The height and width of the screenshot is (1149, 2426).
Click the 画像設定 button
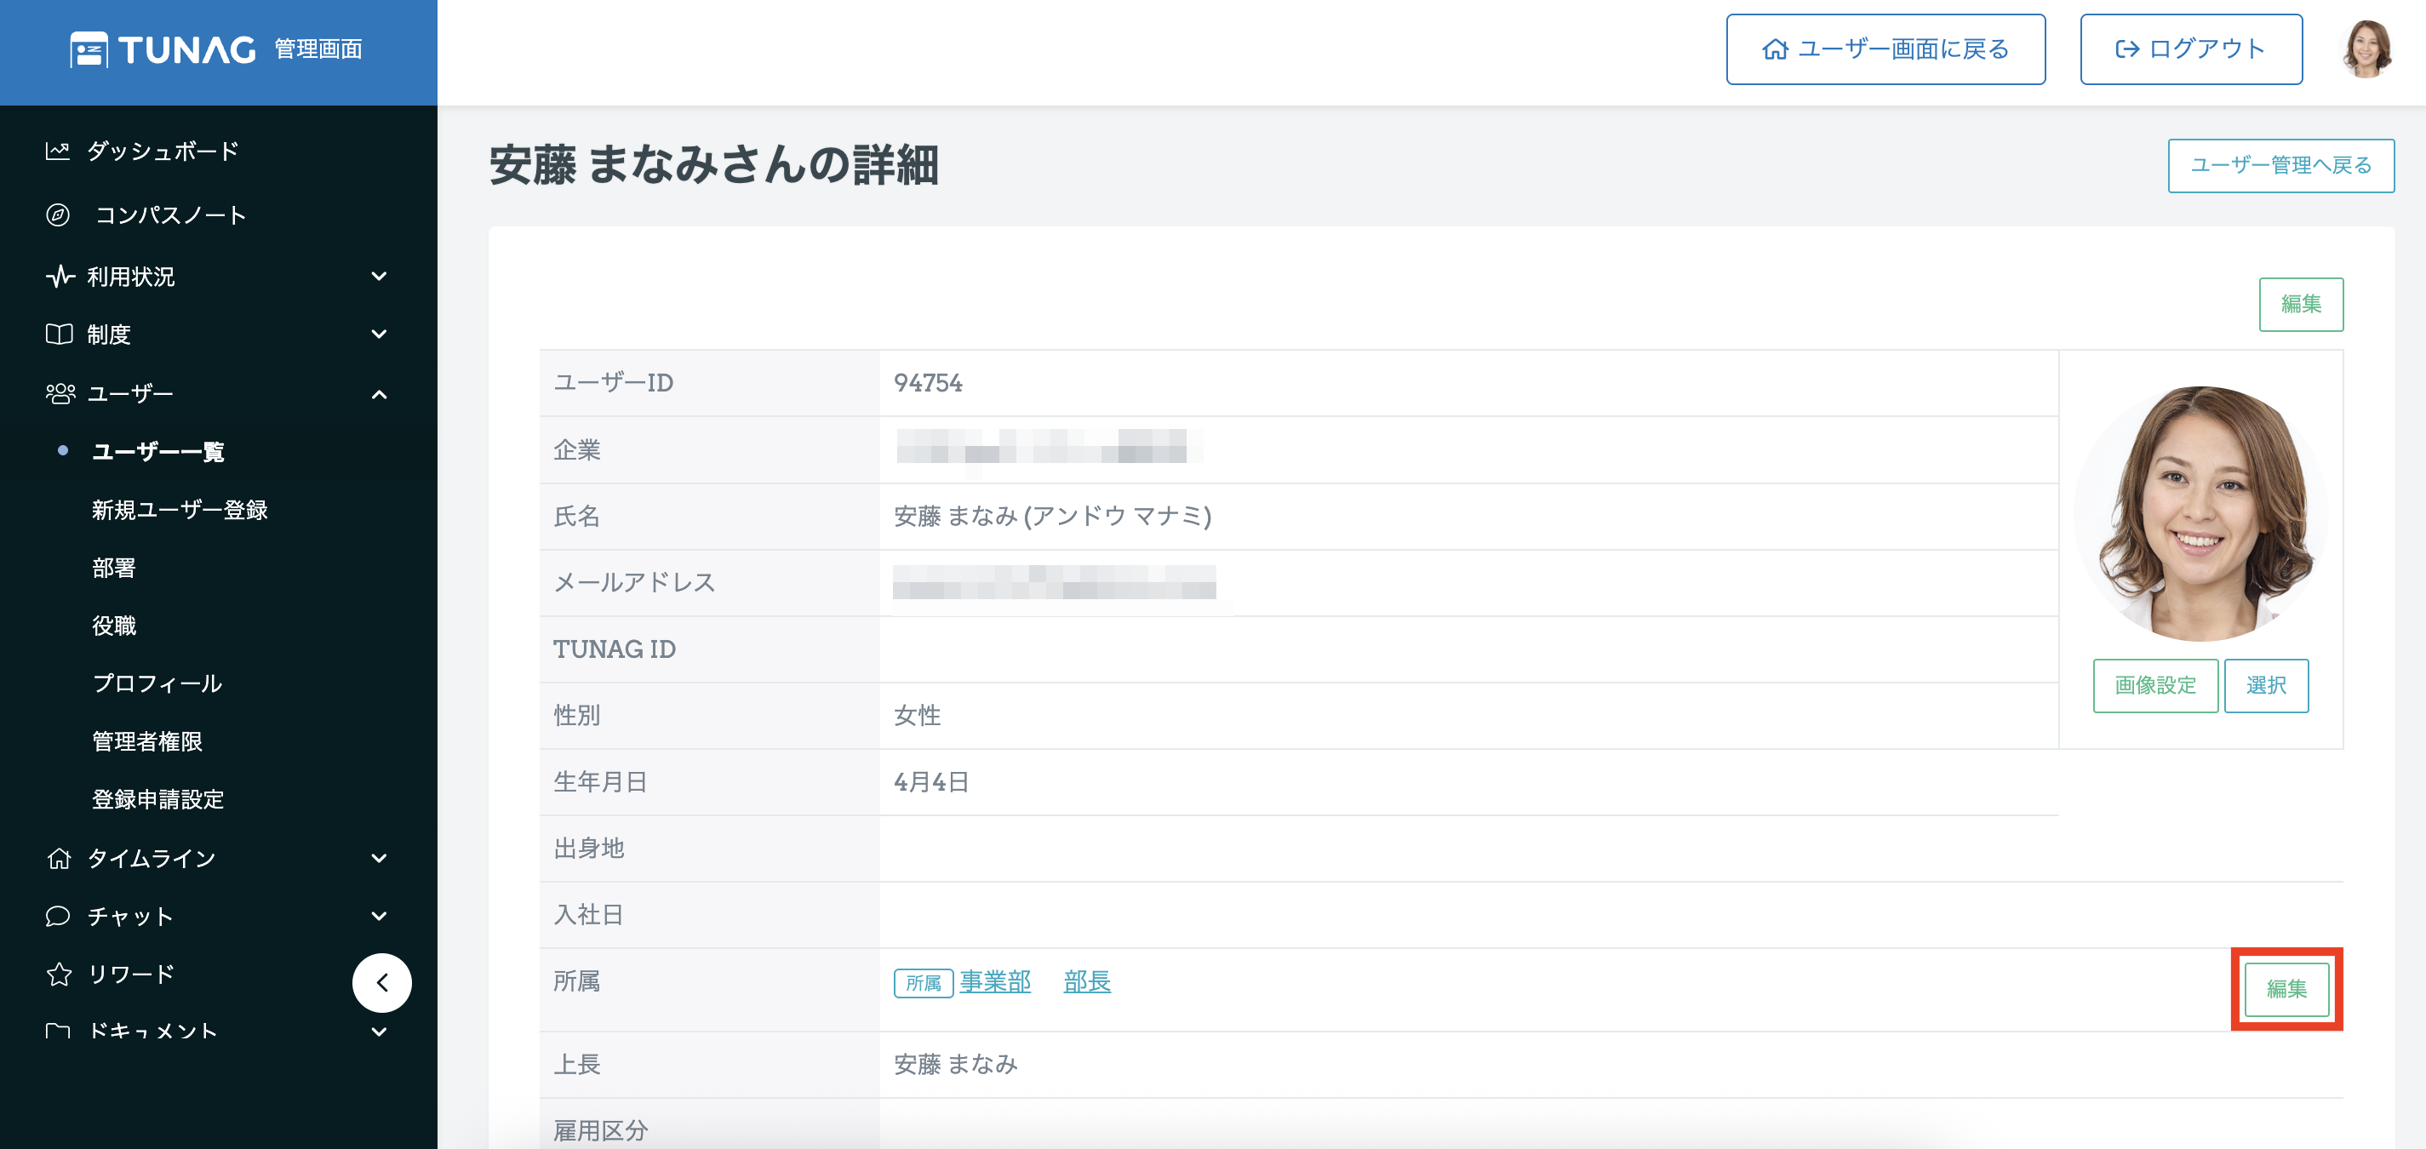(x=2154, y=686)
